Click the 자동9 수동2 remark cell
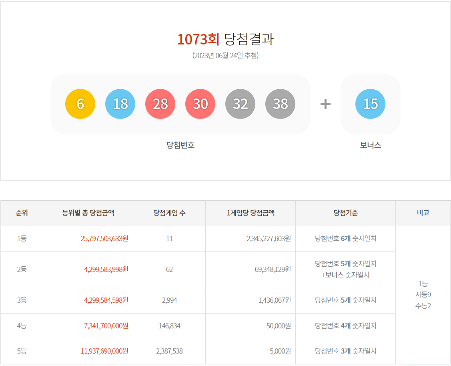 pyautogui.click(x=423, y=295)
